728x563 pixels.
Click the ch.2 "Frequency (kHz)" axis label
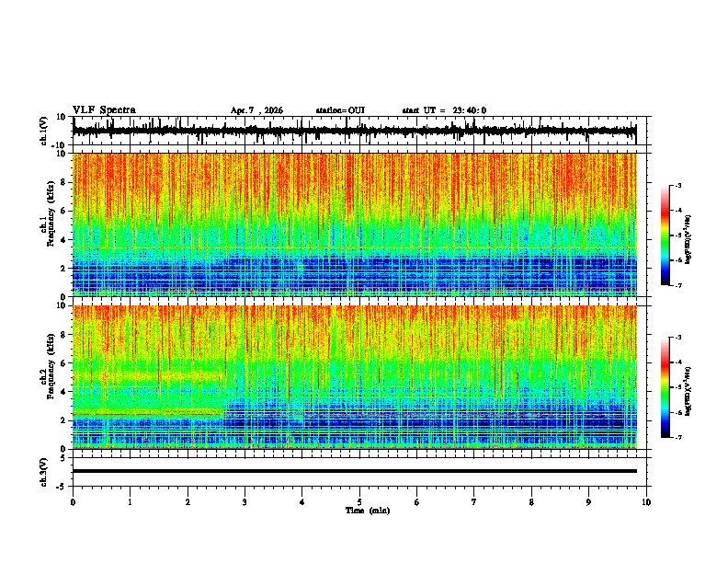pos(51,366)
